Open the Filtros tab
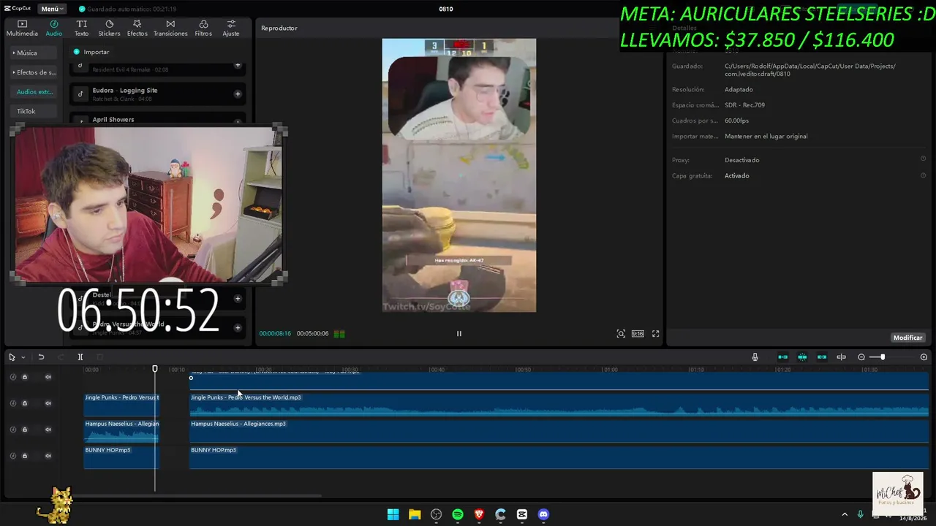This screenshot has height=526, width=936. [203, 28]
